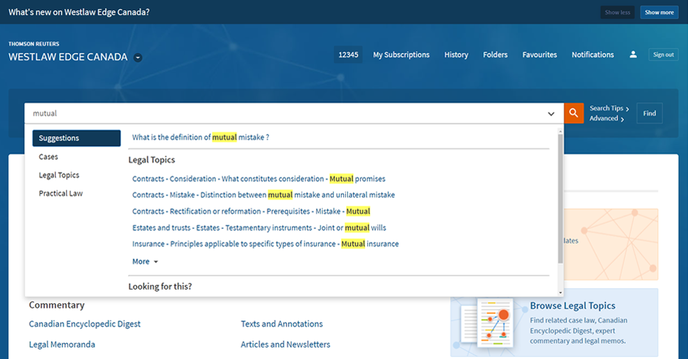
Task: Click the suggestions scrollbar down arrow
Action: coord(561,293)
